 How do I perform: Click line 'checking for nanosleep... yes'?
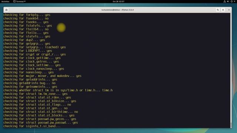(x=29, y=72)
